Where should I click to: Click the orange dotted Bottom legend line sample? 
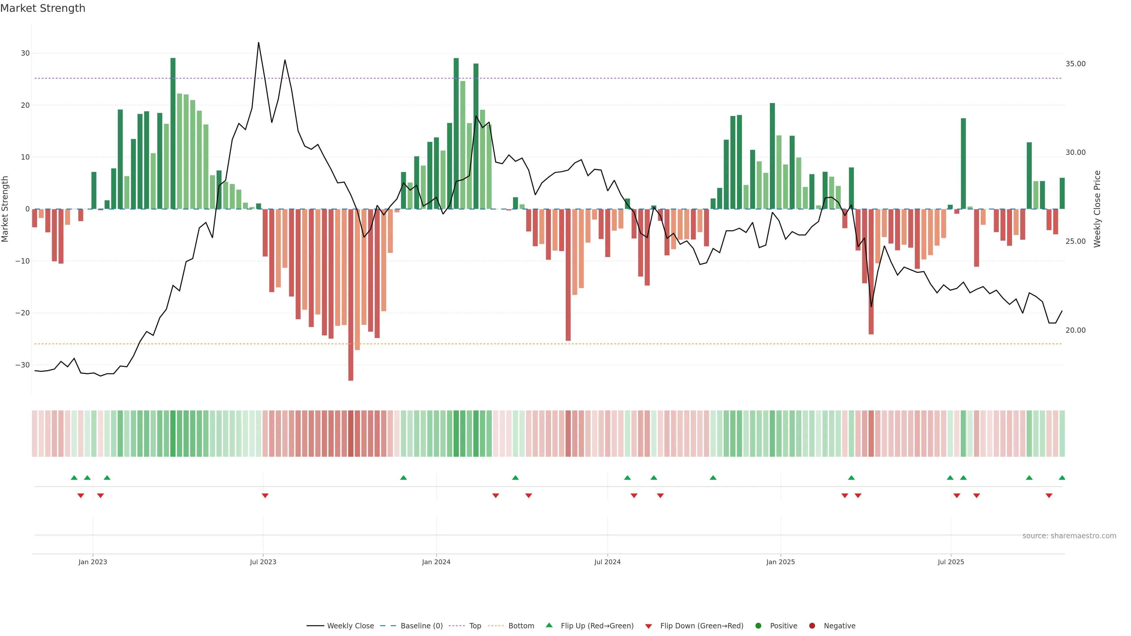[x=496, y=625]
